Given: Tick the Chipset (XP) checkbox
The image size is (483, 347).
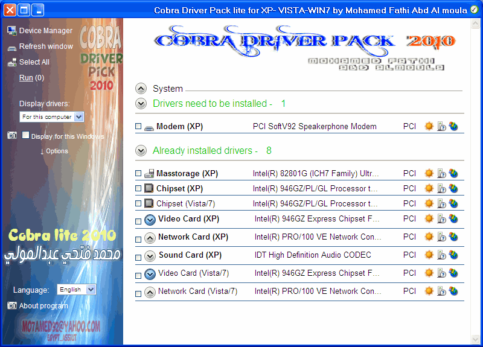Looking at the screenshot, I should [x=138, y=188].
